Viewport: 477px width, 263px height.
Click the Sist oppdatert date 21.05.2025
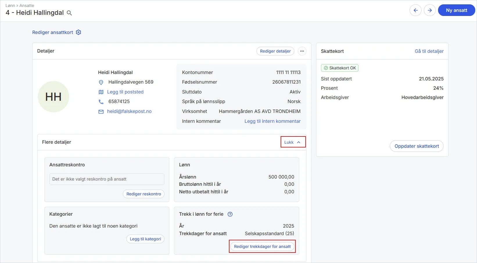(431, 79)
